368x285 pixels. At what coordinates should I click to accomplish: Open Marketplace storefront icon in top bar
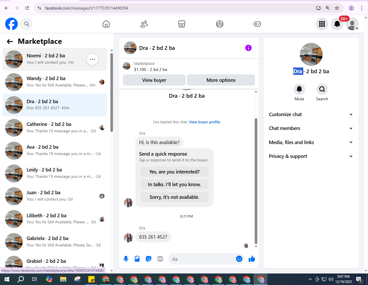click(182, 24)
